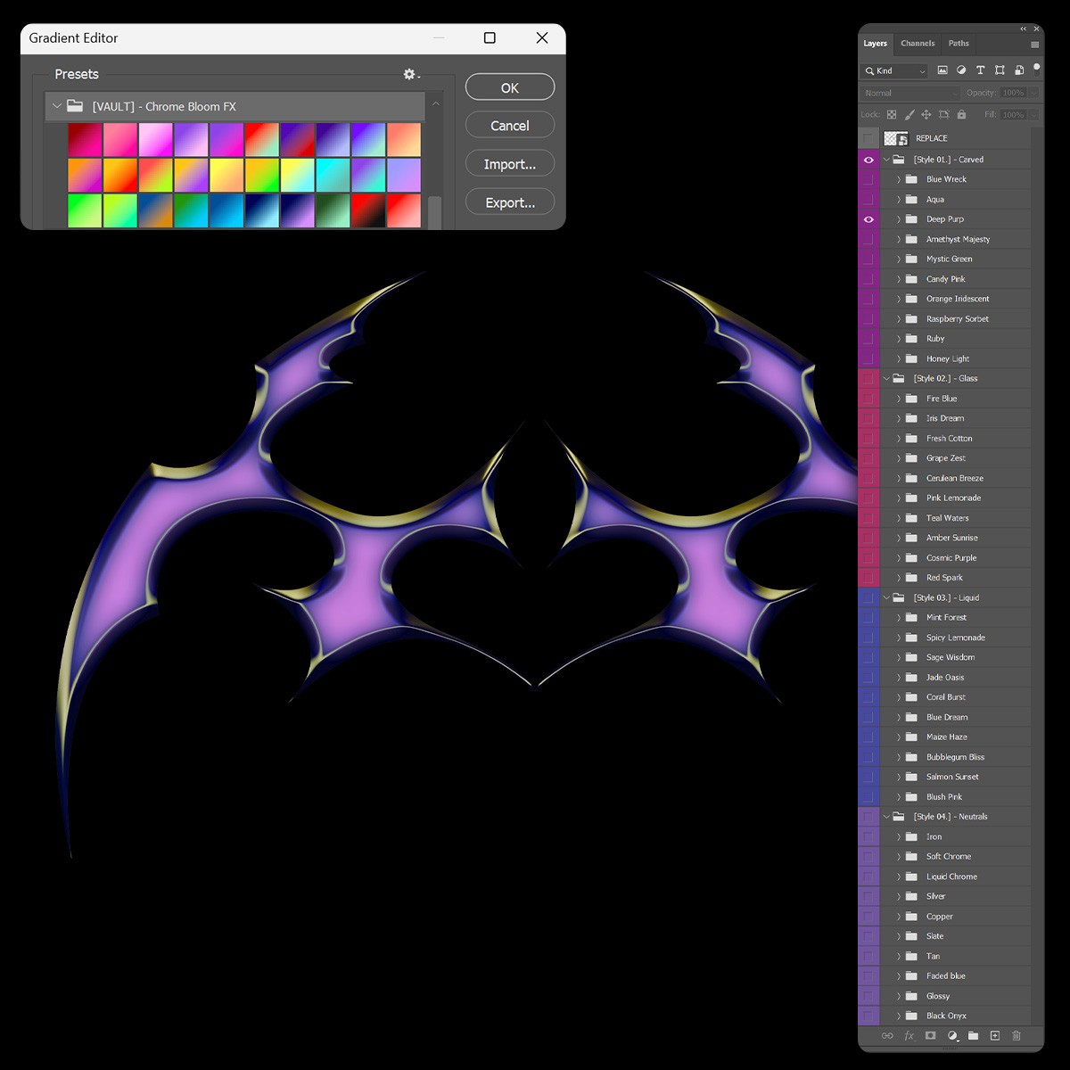1070x1070 pixels.
Task: Switch to the Paths tab
Action: point(959,44)
